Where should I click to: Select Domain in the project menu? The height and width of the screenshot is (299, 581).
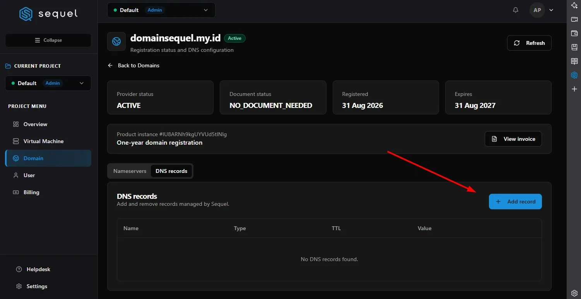click(48, 158)
